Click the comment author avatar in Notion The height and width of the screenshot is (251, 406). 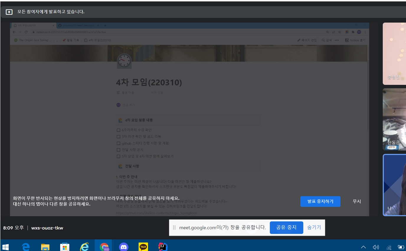(118, 105)
